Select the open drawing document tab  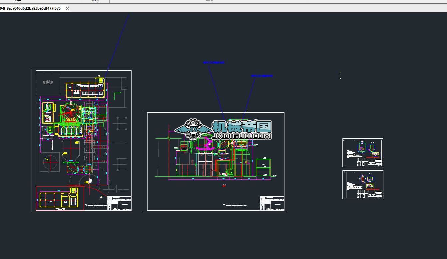31,9
